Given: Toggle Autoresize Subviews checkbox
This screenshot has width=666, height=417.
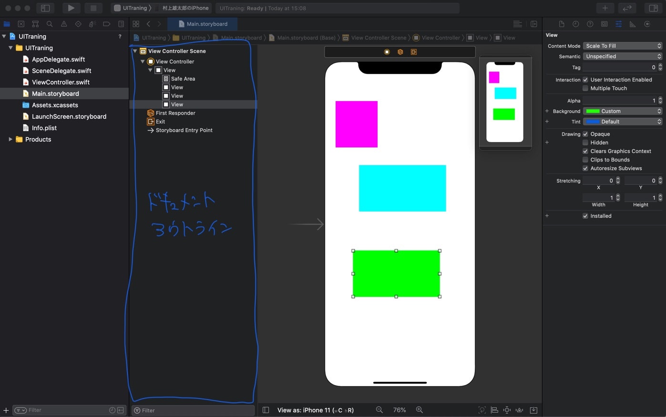Looking at the screenshot, I should (x=585, y=168).
